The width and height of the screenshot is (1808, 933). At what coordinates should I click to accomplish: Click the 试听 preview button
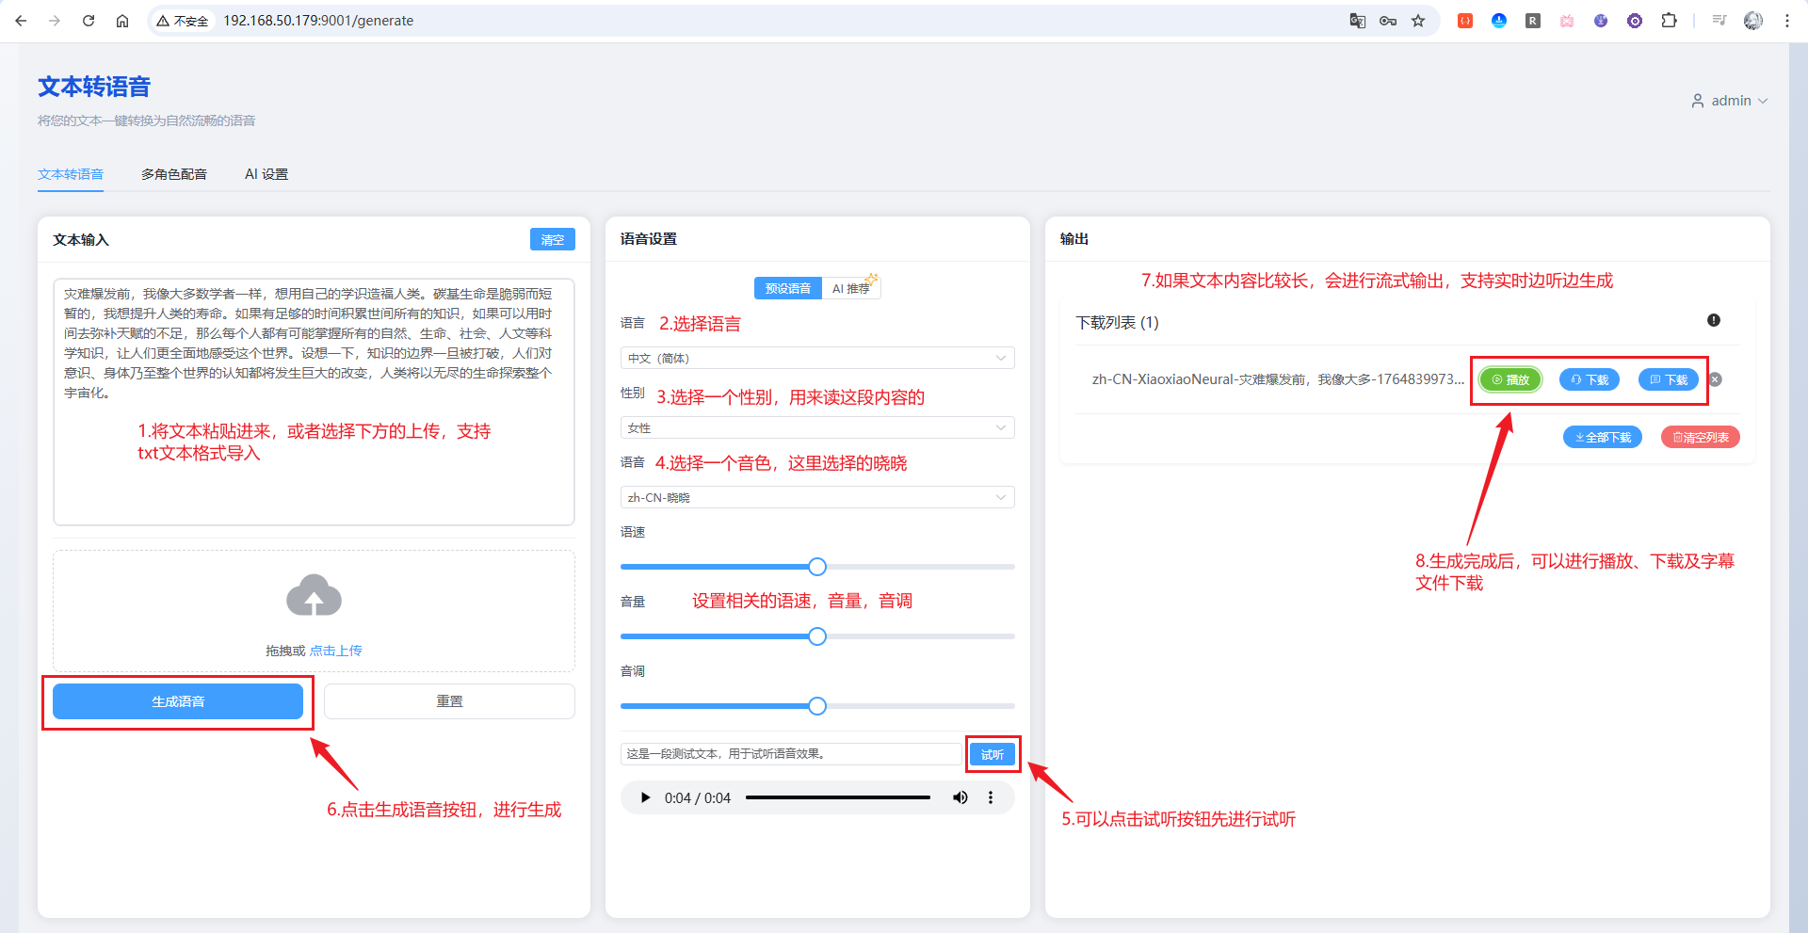(x=993, y=754)
